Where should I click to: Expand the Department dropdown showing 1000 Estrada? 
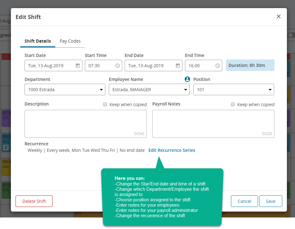65,90
